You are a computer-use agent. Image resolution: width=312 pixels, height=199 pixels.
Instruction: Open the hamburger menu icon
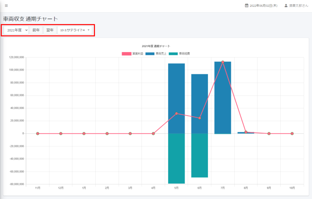click(x=6, y=5)
